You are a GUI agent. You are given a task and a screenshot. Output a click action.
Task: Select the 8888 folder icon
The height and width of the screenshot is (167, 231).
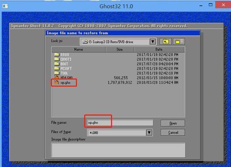pyautogui.click(x=56, y=54)
